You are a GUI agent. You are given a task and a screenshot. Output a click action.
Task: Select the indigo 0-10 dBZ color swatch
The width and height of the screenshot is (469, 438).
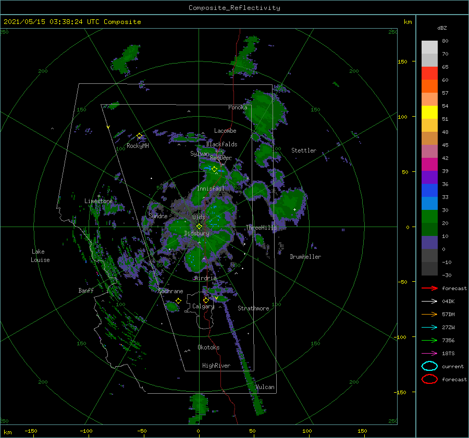coord(429,242)
